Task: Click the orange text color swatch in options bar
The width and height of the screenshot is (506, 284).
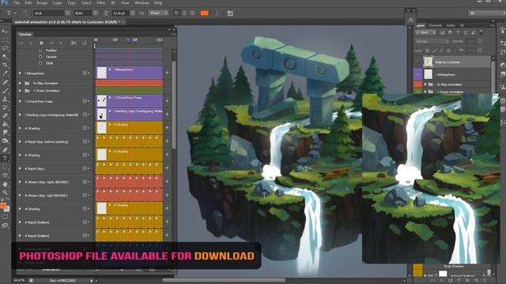Action: pyautogui.click(x=204, y=13)
